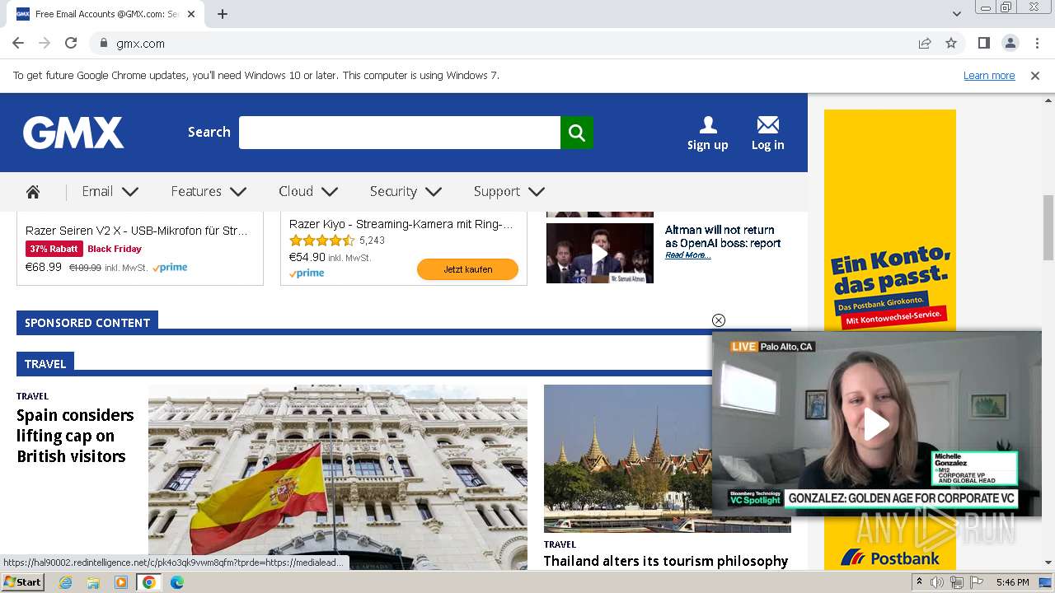Go back with the browser back arrow
1055x593 pixels.
[x=18, y=43]
